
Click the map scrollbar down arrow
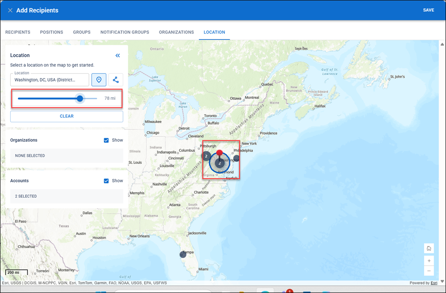click(x=442, y=282)
